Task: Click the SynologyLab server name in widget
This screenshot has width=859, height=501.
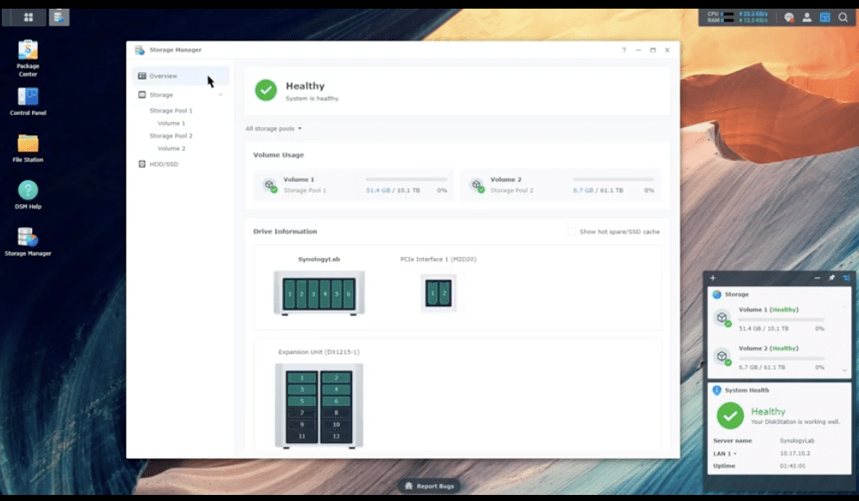Action: (797, 440)
